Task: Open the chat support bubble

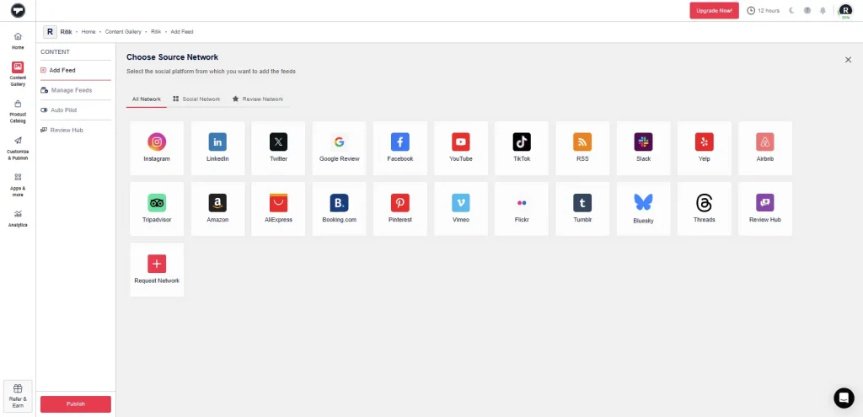Action: [x=844, y=398]
